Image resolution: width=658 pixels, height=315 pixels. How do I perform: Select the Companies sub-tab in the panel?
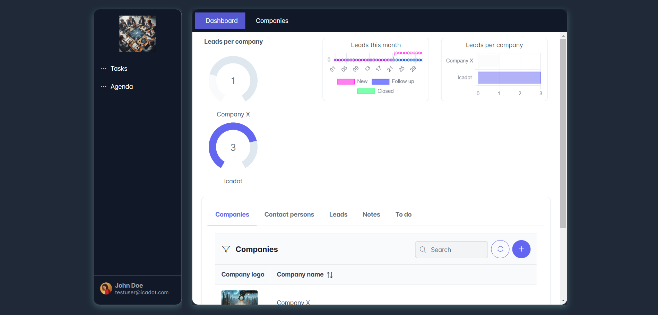coord(232,215)
